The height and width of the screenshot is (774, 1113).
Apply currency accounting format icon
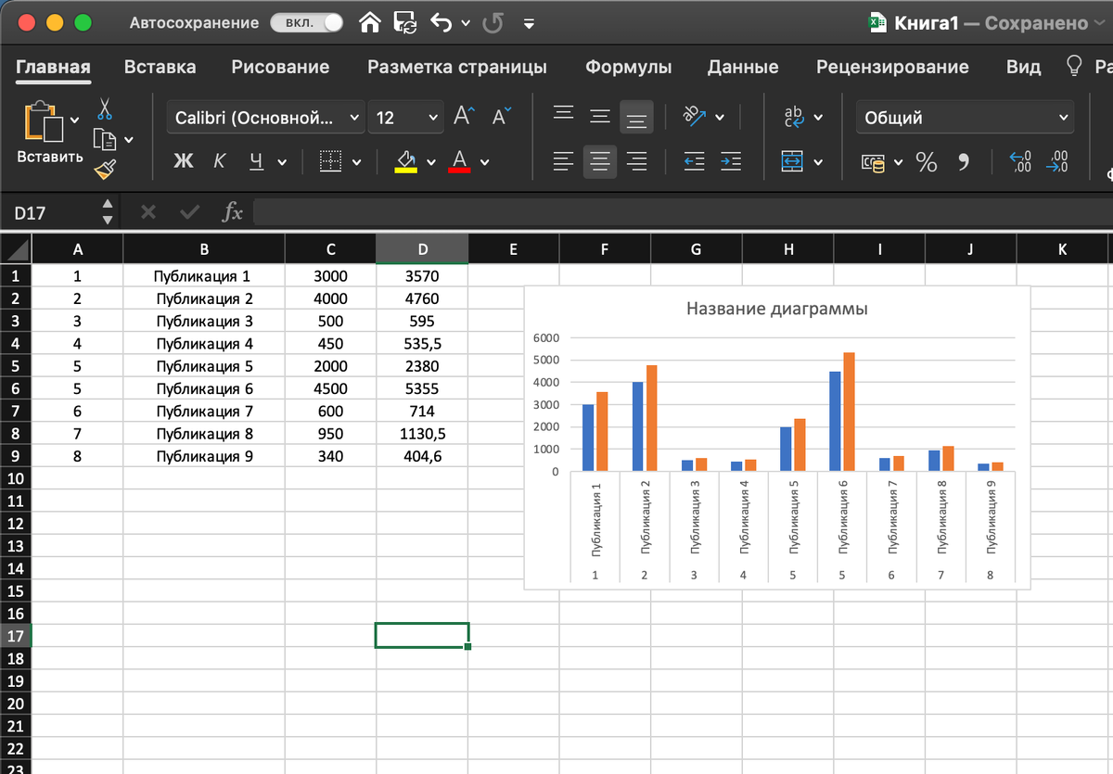[x=873, y=162]
